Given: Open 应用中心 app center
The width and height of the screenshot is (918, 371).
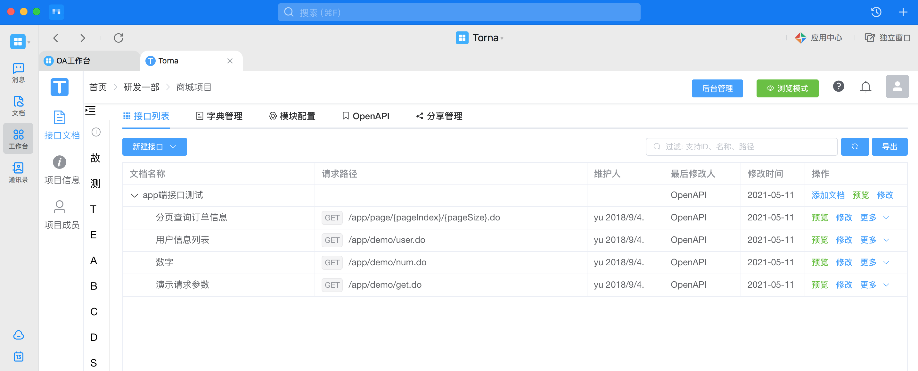Looking at the screenshot, I should point(819,37).
